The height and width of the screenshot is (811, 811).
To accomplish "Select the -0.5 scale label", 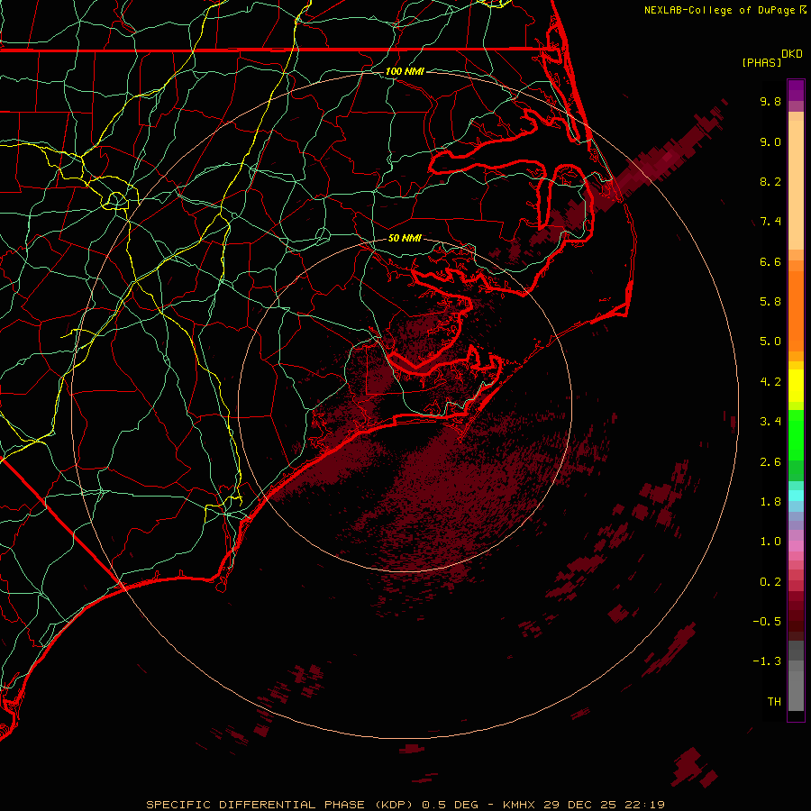I will 767,622.
